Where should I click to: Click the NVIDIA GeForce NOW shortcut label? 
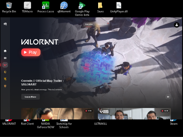46,125
